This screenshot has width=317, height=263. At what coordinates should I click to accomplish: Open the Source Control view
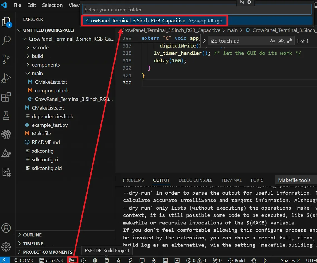(x=6, y=59)
